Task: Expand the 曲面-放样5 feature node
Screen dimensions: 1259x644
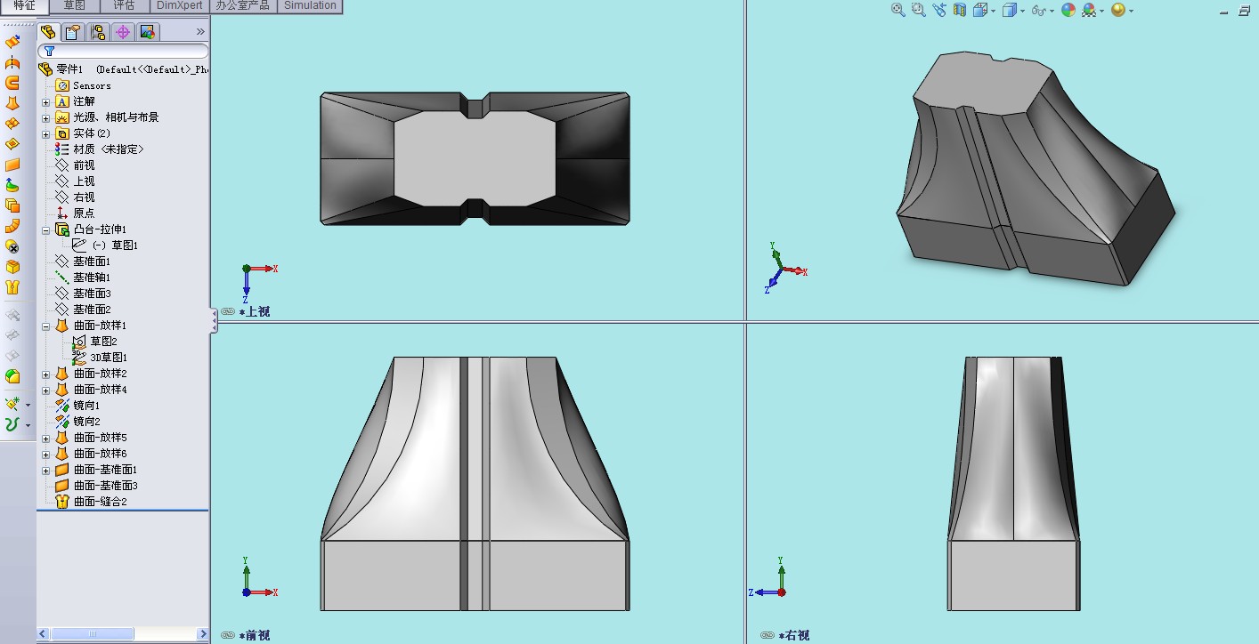Action: click(46, 438)
